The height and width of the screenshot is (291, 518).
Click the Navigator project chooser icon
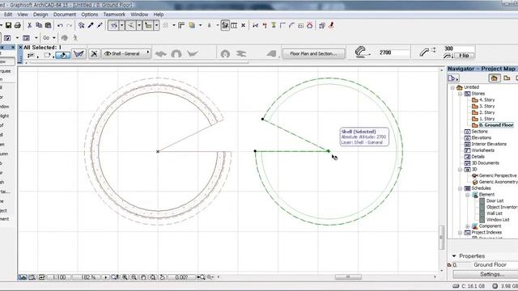click(x=453, y=78)
